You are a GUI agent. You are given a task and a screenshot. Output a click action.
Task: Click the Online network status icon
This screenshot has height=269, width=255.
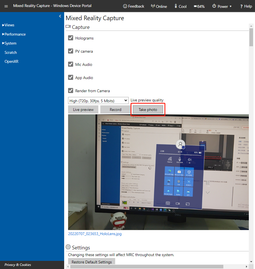click(152, 6)
